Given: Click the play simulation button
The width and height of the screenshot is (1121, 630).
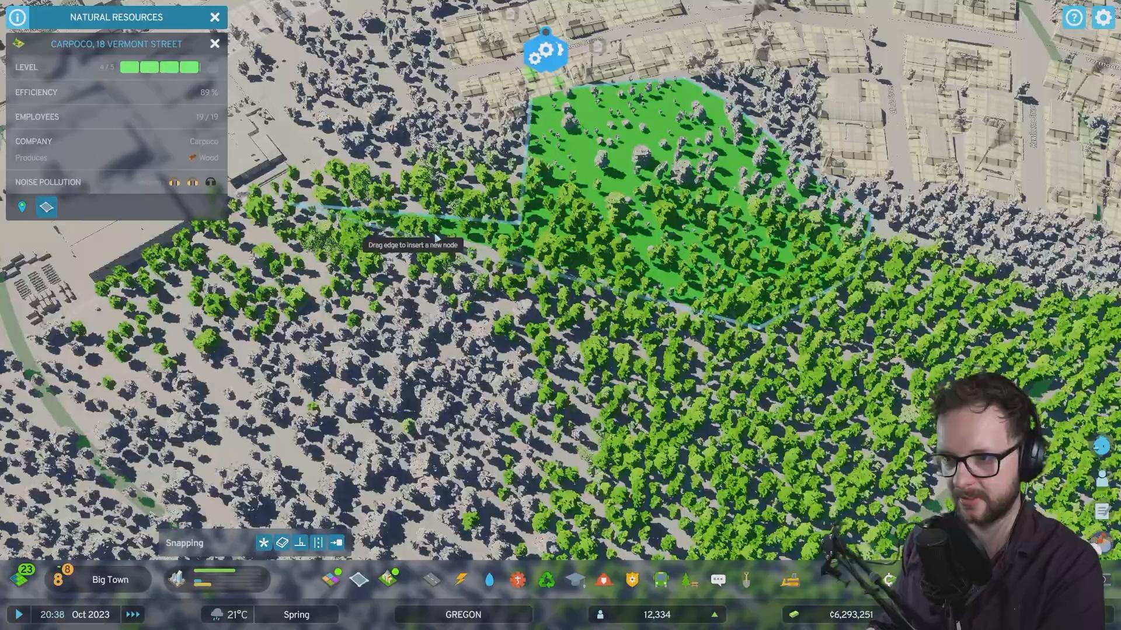Looking at the screenshot, I should pos(19,614).
